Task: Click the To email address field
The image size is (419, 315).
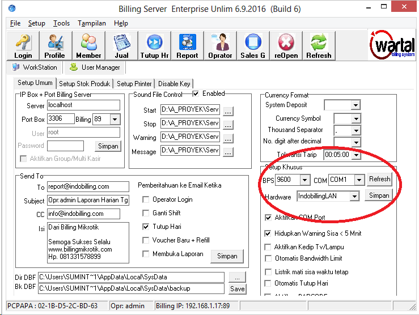Action: (88, 186)
